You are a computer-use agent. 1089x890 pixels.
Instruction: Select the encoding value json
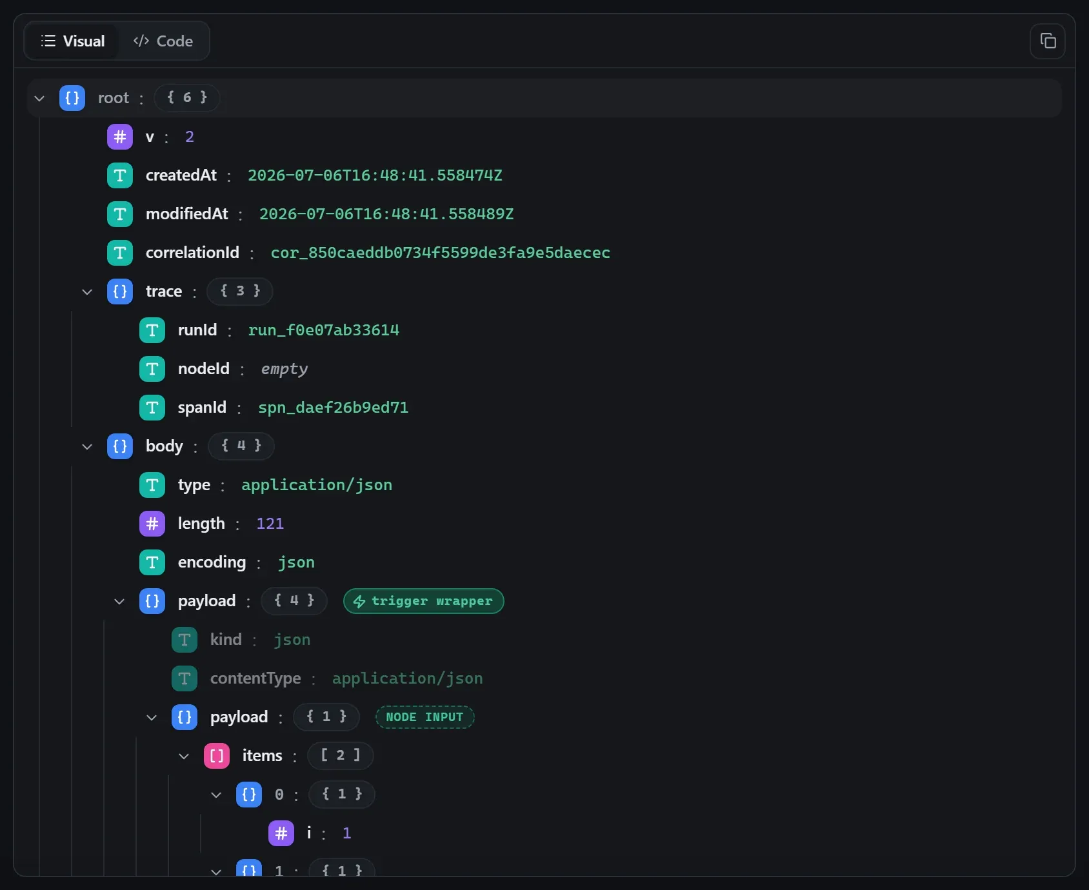point(297,562)
